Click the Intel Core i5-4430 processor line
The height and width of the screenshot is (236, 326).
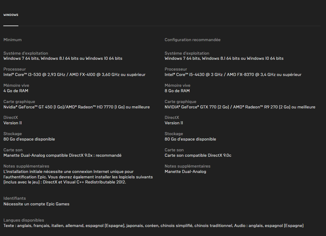click(x=233, y=75)
